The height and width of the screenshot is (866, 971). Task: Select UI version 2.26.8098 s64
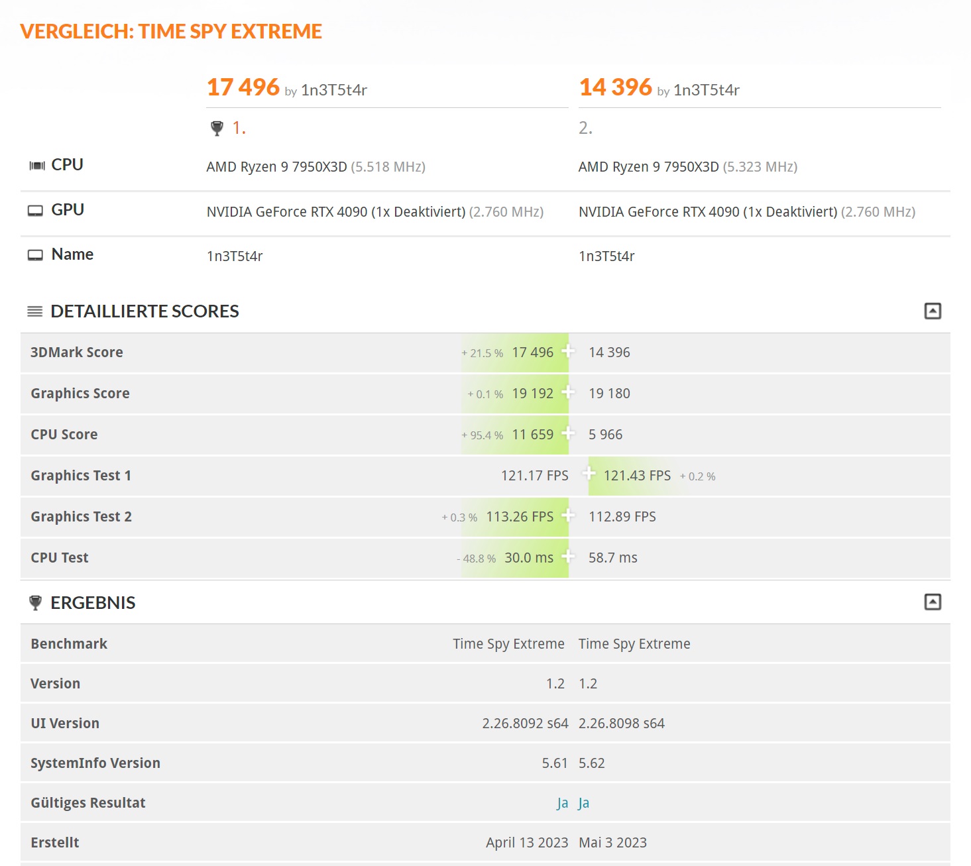(x=622, y=724)
